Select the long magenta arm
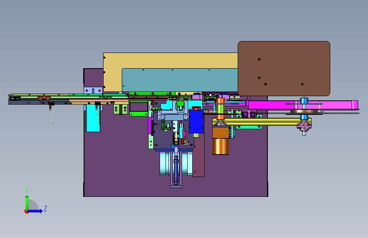 point(303,105)
